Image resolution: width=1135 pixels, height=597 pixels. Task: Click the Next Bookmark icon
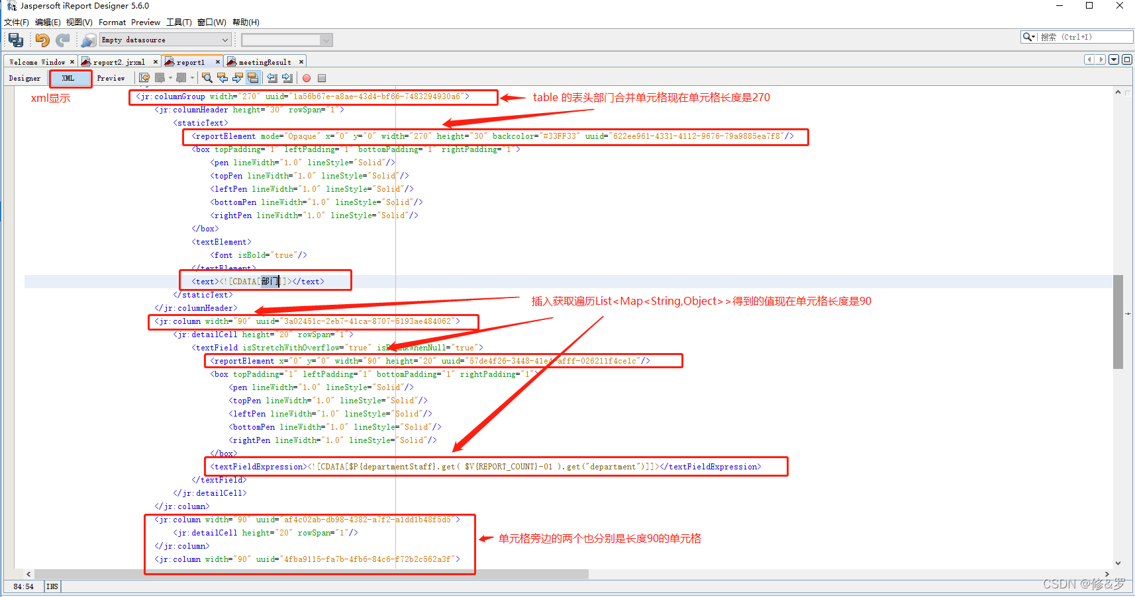click(237, 77)
